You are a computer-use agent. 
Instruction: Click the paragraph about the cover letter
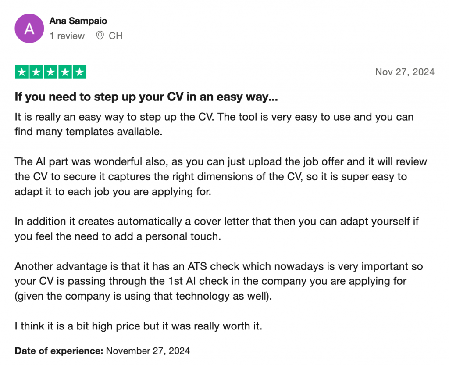tap(217, 229)
